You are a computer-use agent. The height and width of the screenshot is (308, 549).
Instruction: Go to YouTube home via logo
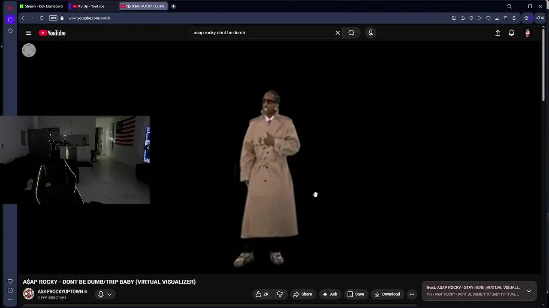52,33
